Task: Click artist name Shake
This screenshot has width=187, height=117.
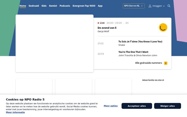Action: pyautogui.click(x=122, y=45)
